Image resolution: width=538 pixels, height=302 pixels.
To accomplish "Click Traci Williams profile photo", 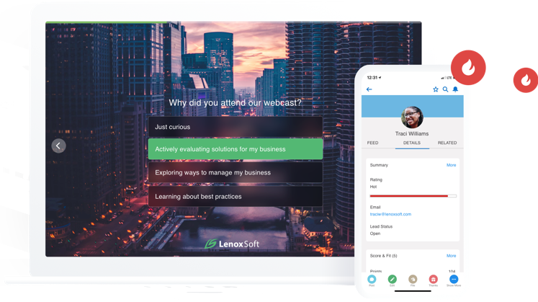I will (x=412, y=117).
